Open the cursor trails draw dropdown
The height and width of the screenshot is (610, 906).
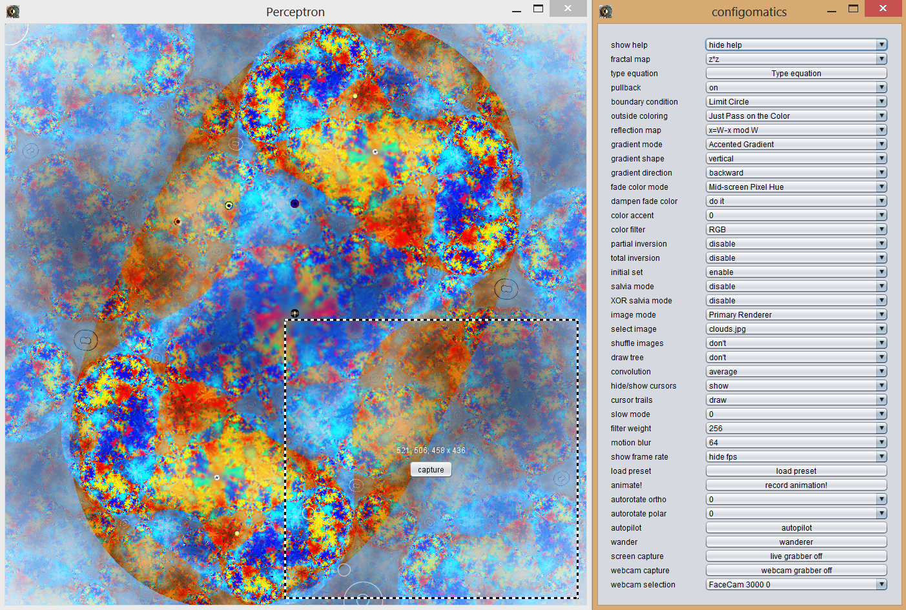click(x=796, y=400)
